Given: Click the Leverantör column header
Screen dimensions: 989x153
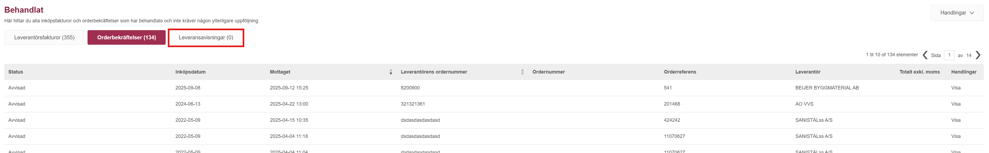Looking at the screenshot, I should (808, 72).
